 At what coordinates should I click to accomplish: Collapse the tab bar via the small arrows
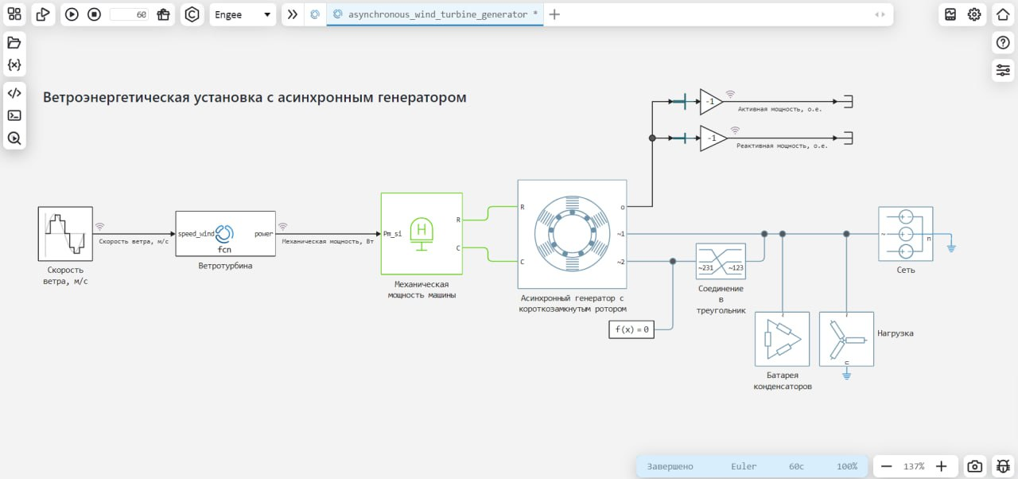click(881, 14)
